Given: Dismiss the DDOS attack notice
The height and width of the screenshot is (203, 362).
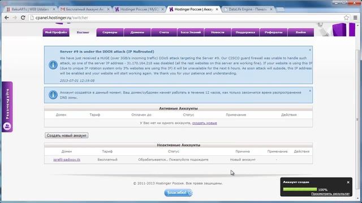Looking at the screenshot, I should pyautogui.click(x=310, y=50).
